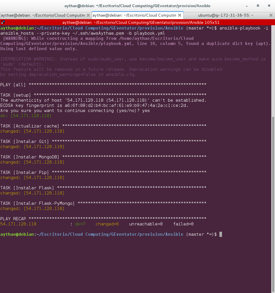Click the 'PLAY [all]' line
275x293 pixels.
[x=103, y=85]
